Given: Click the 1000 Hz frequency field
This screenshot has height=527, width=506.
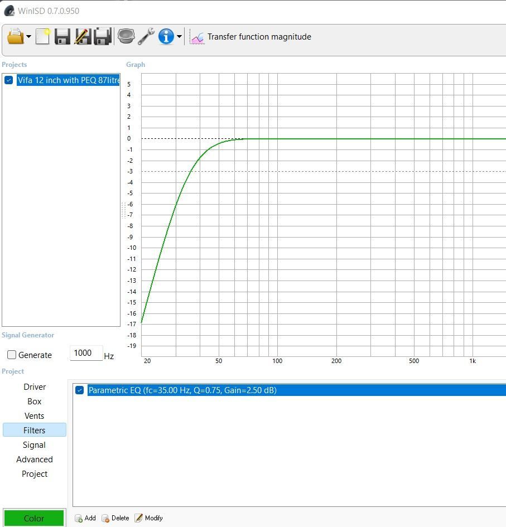Looking at the screenshot, I should [x=86, y=353].
